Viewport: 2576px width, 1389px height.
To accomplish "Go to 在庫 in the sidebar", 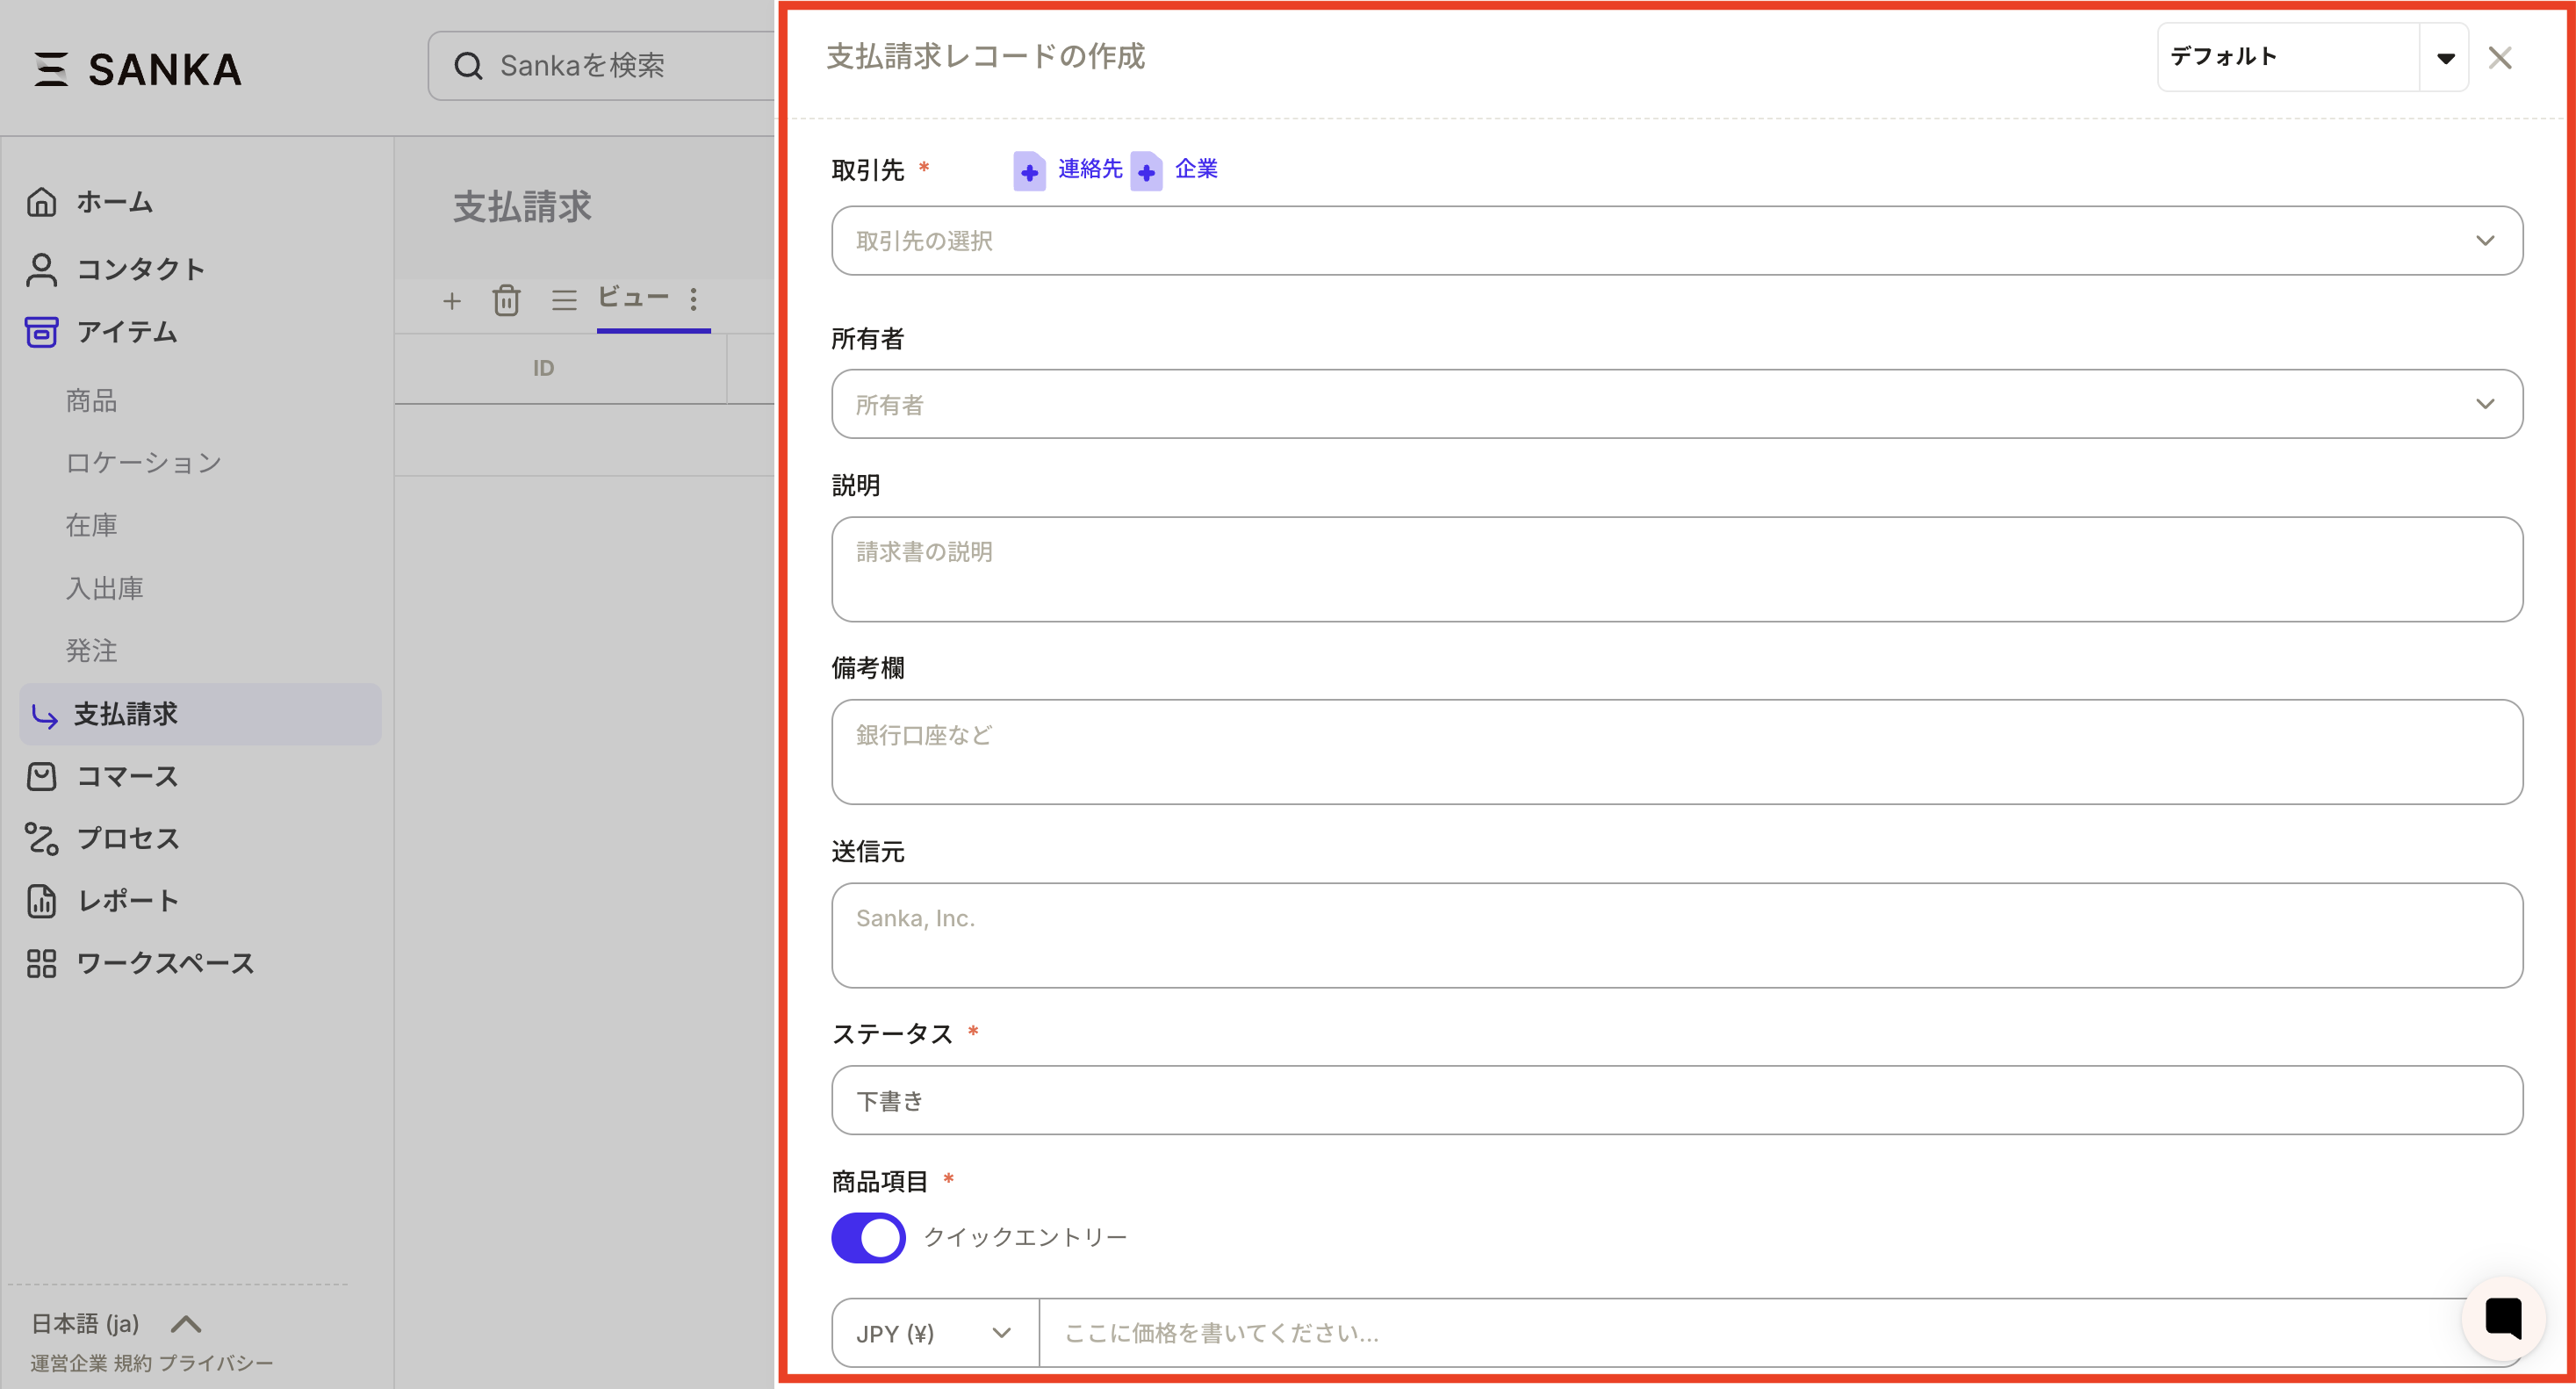I will pyautogui.click(x=91, y=525).
